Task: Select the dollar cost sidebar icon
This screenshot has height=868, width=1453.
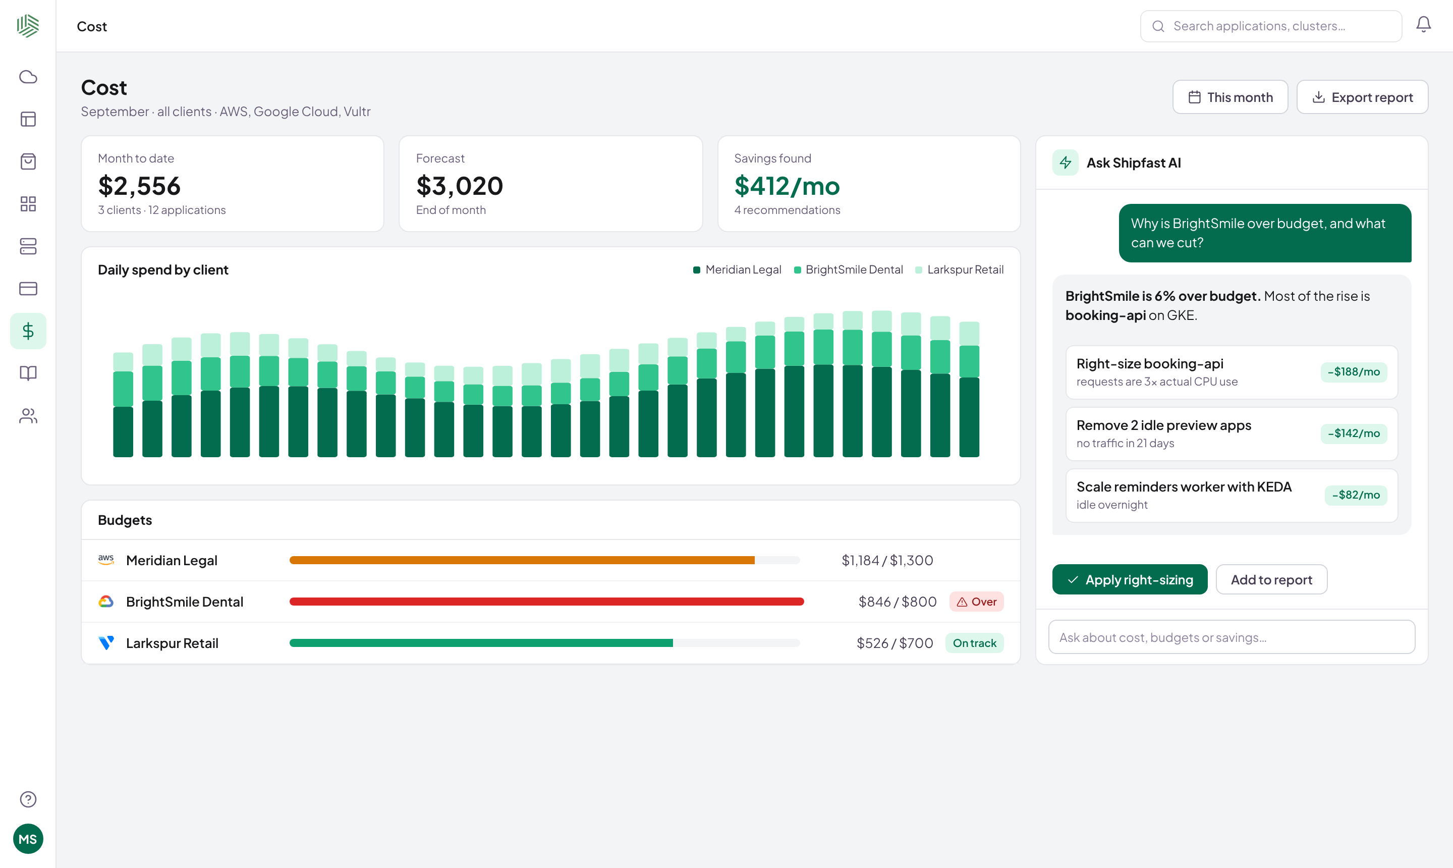Action: point(28,331)
